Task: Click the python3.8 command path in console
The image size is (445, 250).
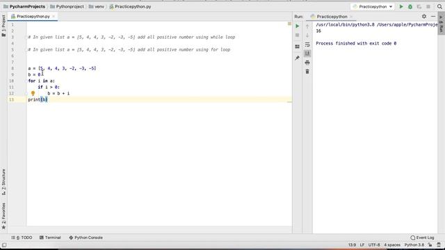Action: coord(377,25)
